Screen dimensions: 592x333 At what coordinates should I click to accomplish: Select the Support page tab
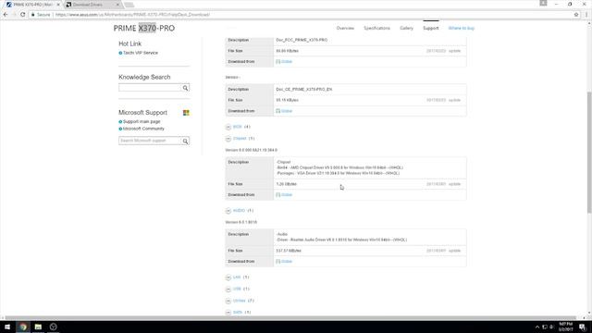click(x=431, y=29)
